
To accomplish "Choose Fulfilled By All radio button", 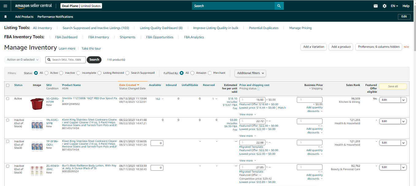I will pos(182,73).
